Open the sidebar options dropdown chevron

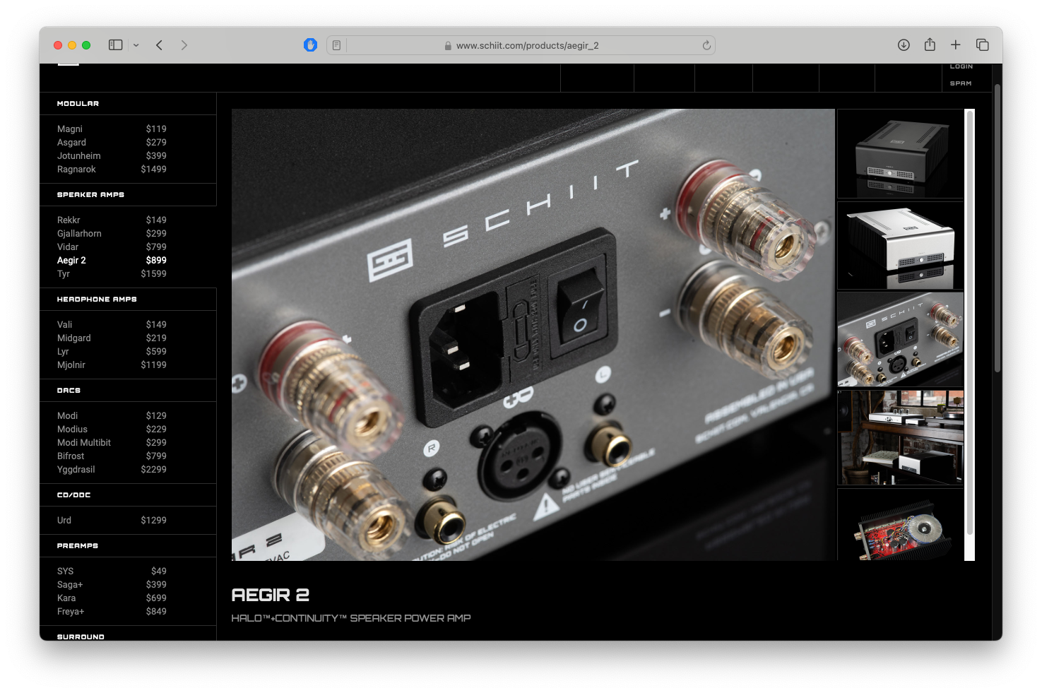pos(136,45)
